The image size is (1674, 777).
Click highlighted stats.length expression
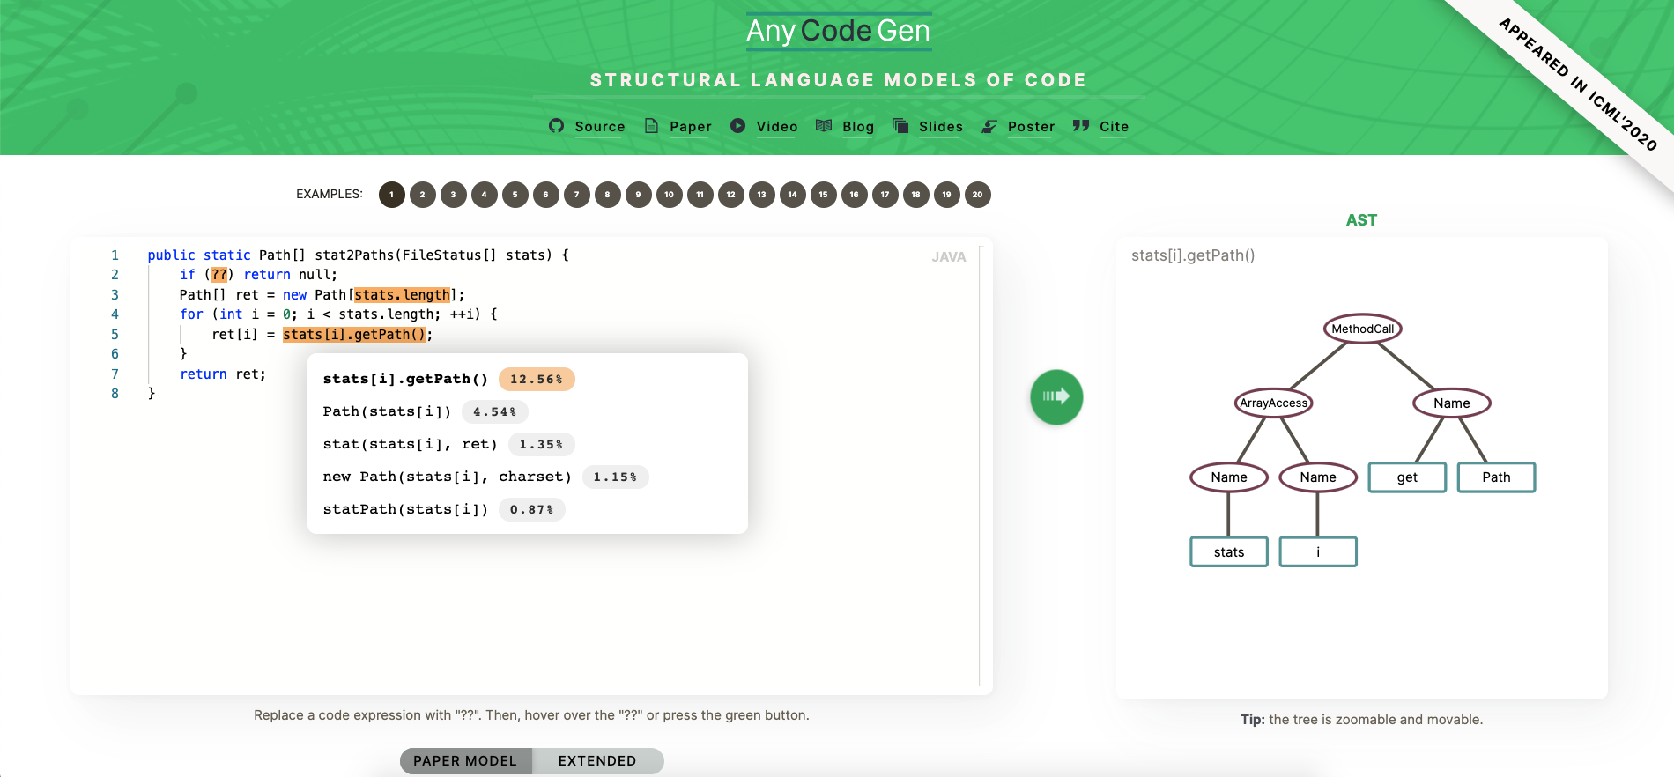click(x=403, y=295)
